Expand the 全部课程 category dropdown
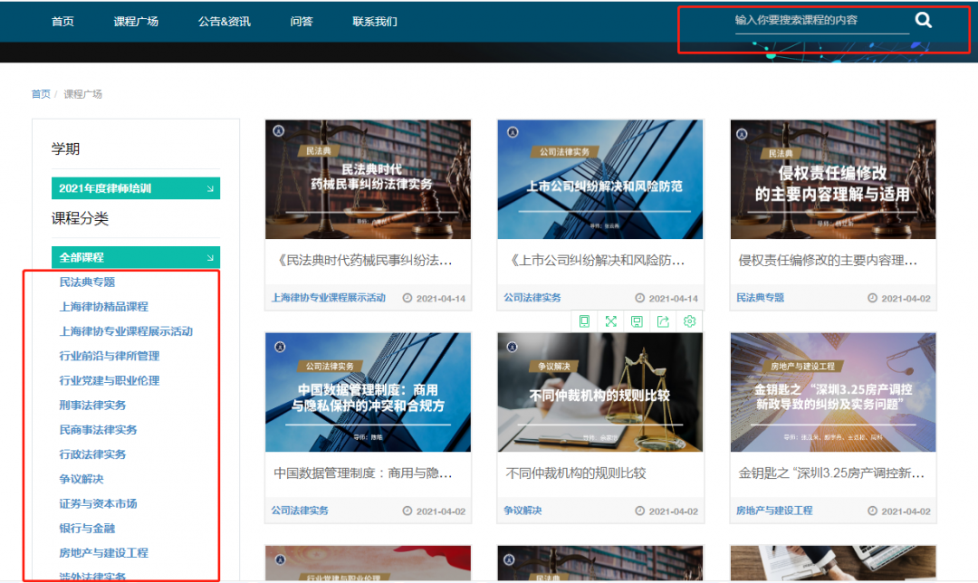 point(135,257)
